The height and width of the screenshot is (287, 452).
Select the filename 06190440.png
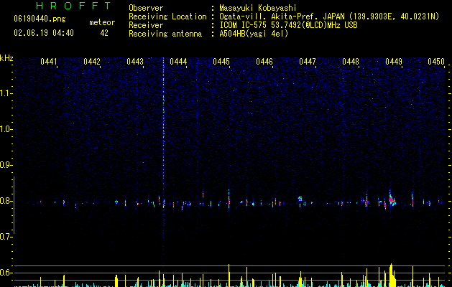pos(40,19)
